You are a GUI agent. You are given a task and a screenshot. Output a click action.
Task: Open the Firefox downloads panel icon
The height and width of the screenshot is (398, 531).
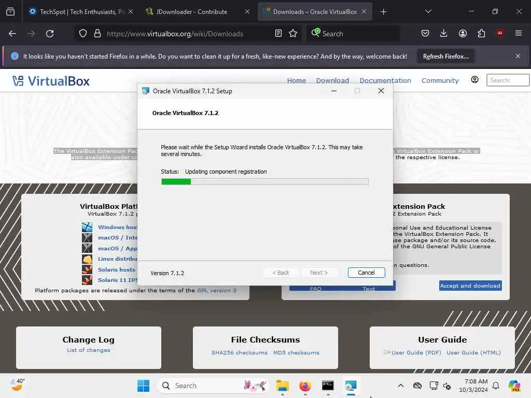point(444,34)
